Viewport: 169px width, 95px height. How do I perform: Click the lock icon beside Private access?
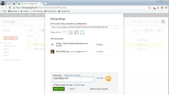coord(52,45)
